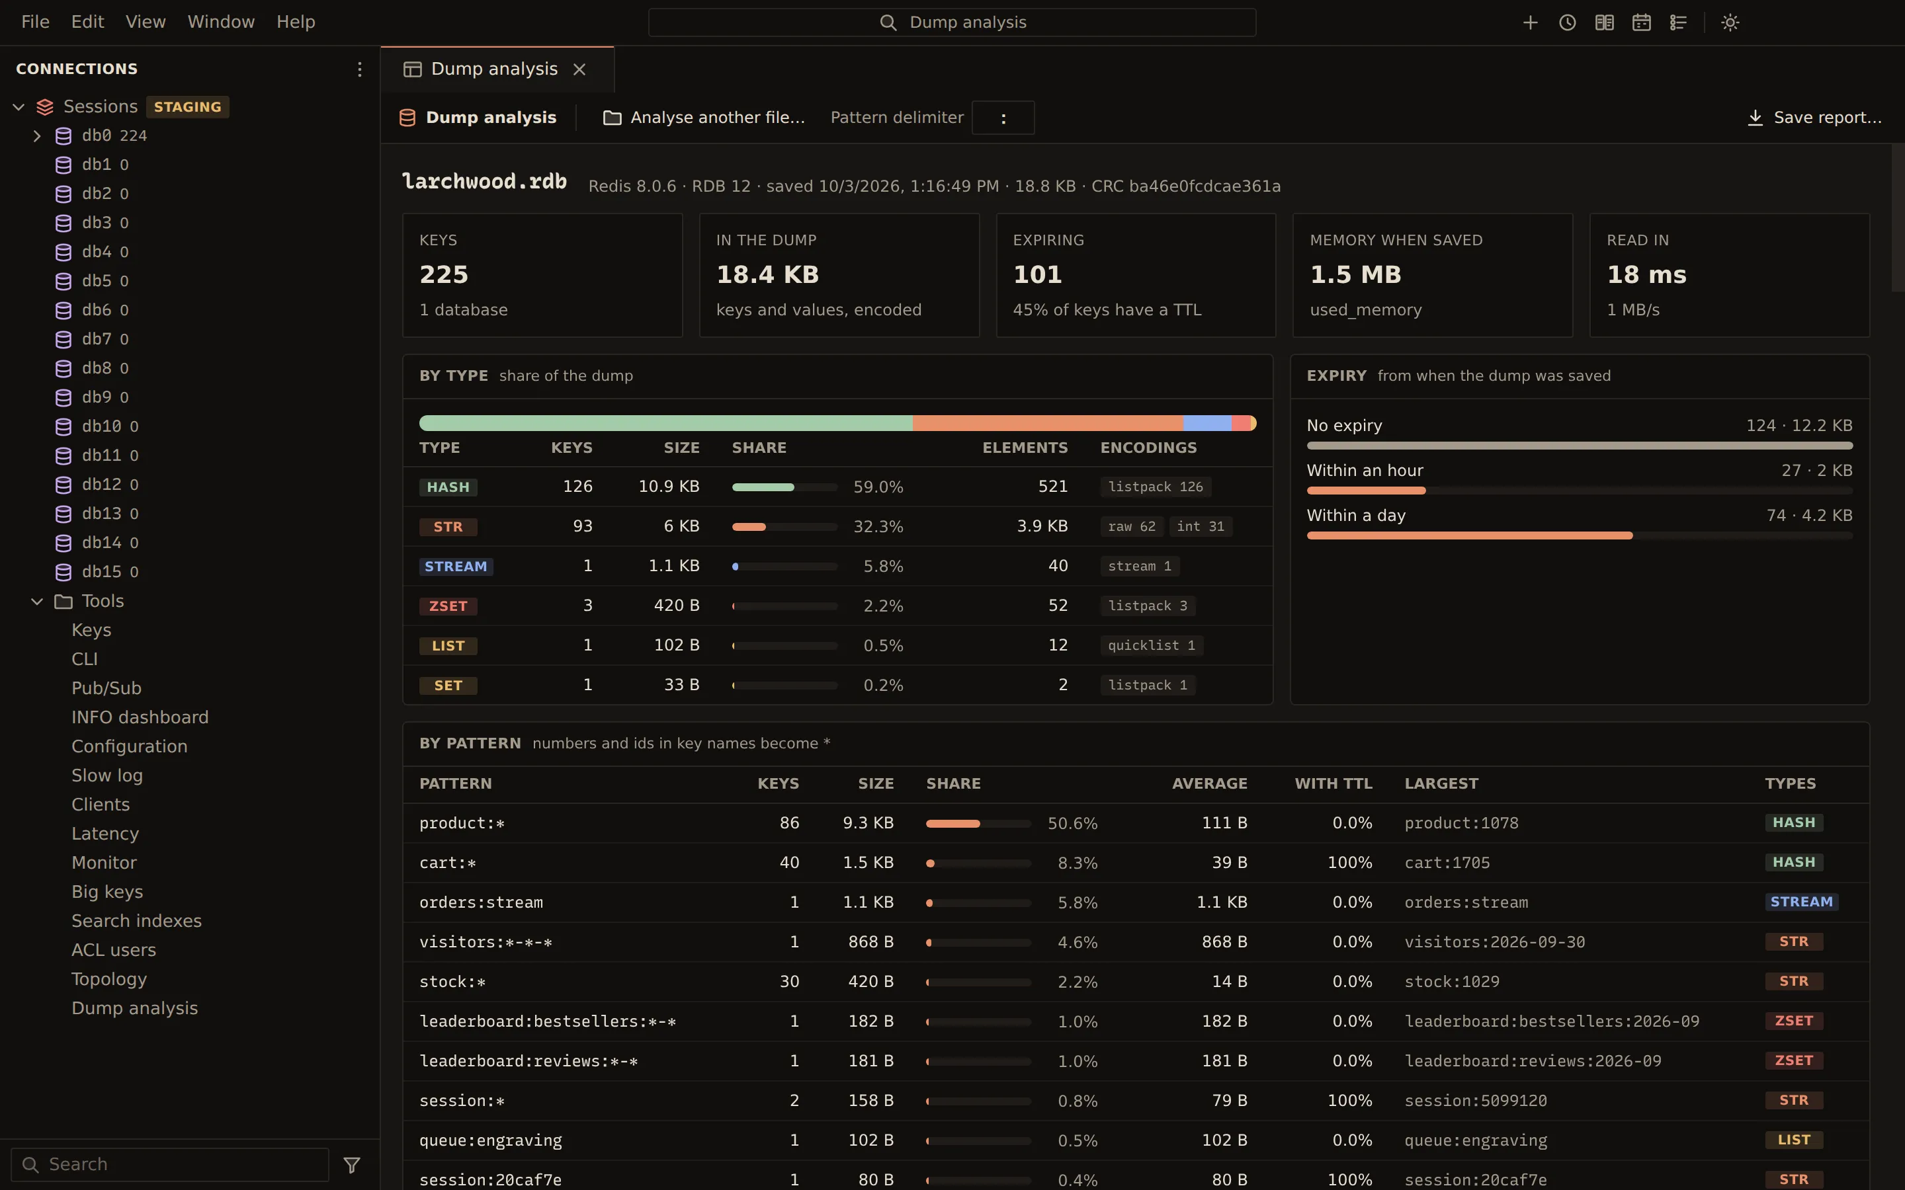Click the Pattern delimiter input field
Image resolution: width=1905 pixels, height=1190 pixels.
(x=1003, y=118)
